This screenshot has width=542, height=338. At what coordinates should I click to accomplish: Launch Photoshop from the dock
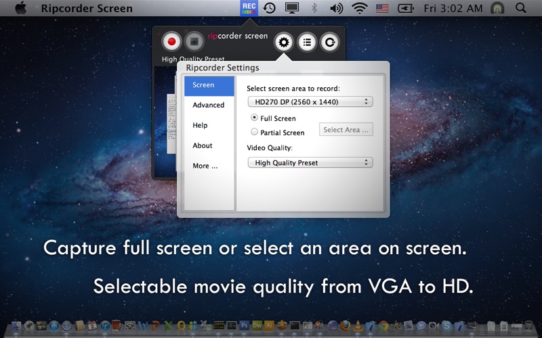[245, 325]
